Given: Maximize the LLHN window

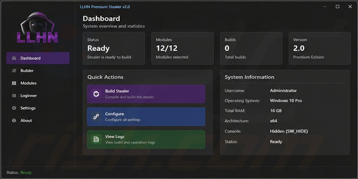Looking at the screenshot, I should [x=338, y=7].
